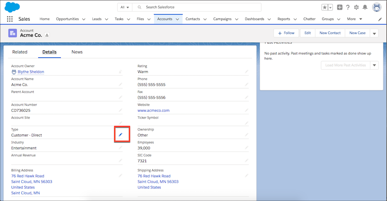Image resolution: width=387 pixels, height=201 pixels.
Task: Follow the Acme Co. account
Action: pyautogui.click(x=286, y=33)
